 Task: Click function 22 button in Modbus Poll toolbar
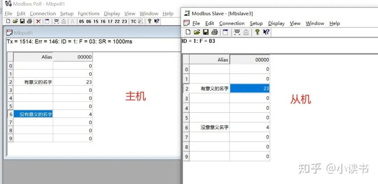point(117,21)
